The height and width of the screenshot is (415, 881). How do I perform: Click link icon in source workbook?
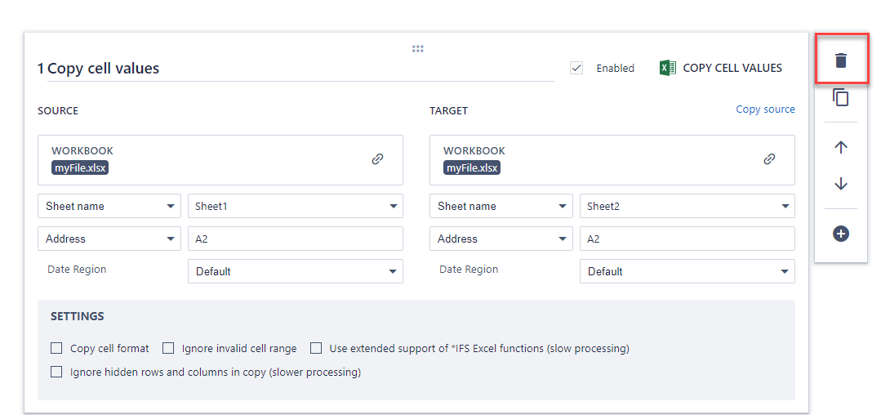377,159
